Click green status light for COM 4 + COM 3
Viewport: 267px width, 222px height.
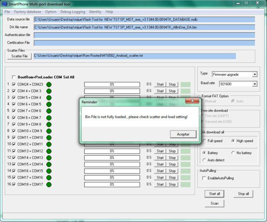click(49, 91)
